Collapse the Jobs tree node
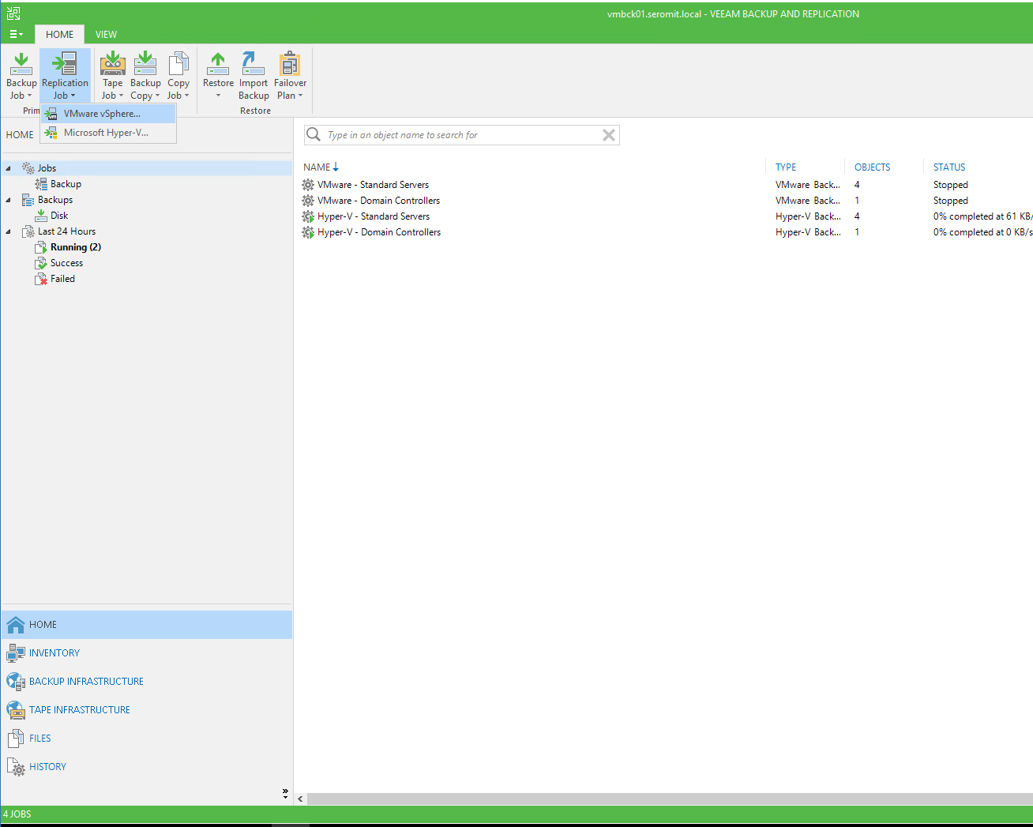 (x=9, y=168)
